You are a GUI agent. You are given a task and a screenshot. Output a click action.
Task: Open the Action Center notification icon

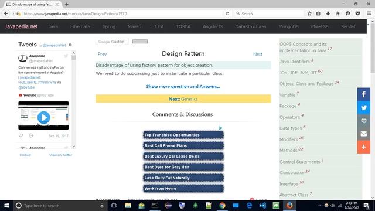click(366, 206)
